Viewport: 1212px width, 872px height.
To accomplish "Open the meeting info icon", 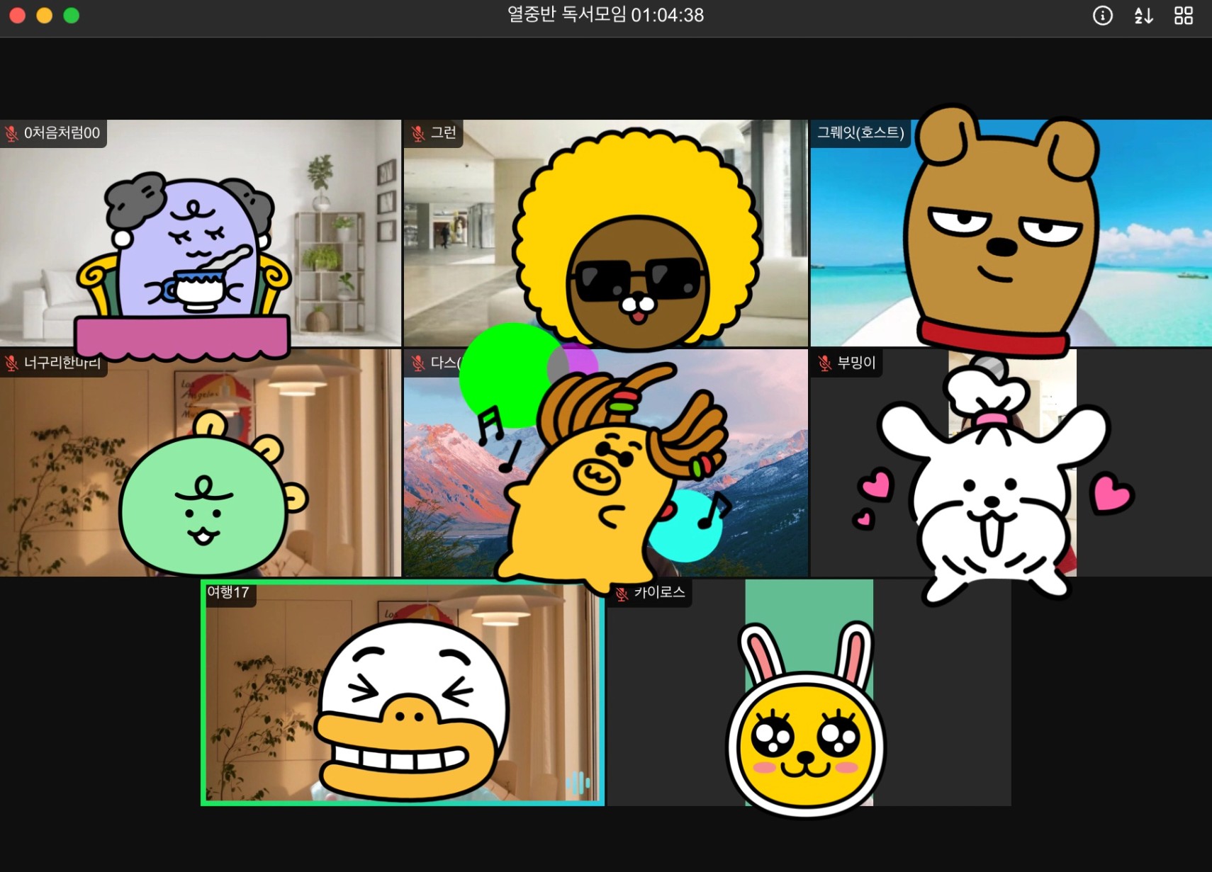I will (1102, 16).
